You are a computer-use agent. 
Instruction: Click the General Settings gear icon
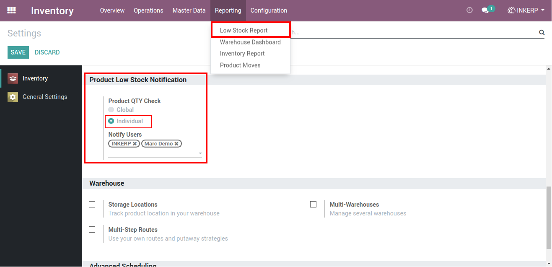(13, 97)
